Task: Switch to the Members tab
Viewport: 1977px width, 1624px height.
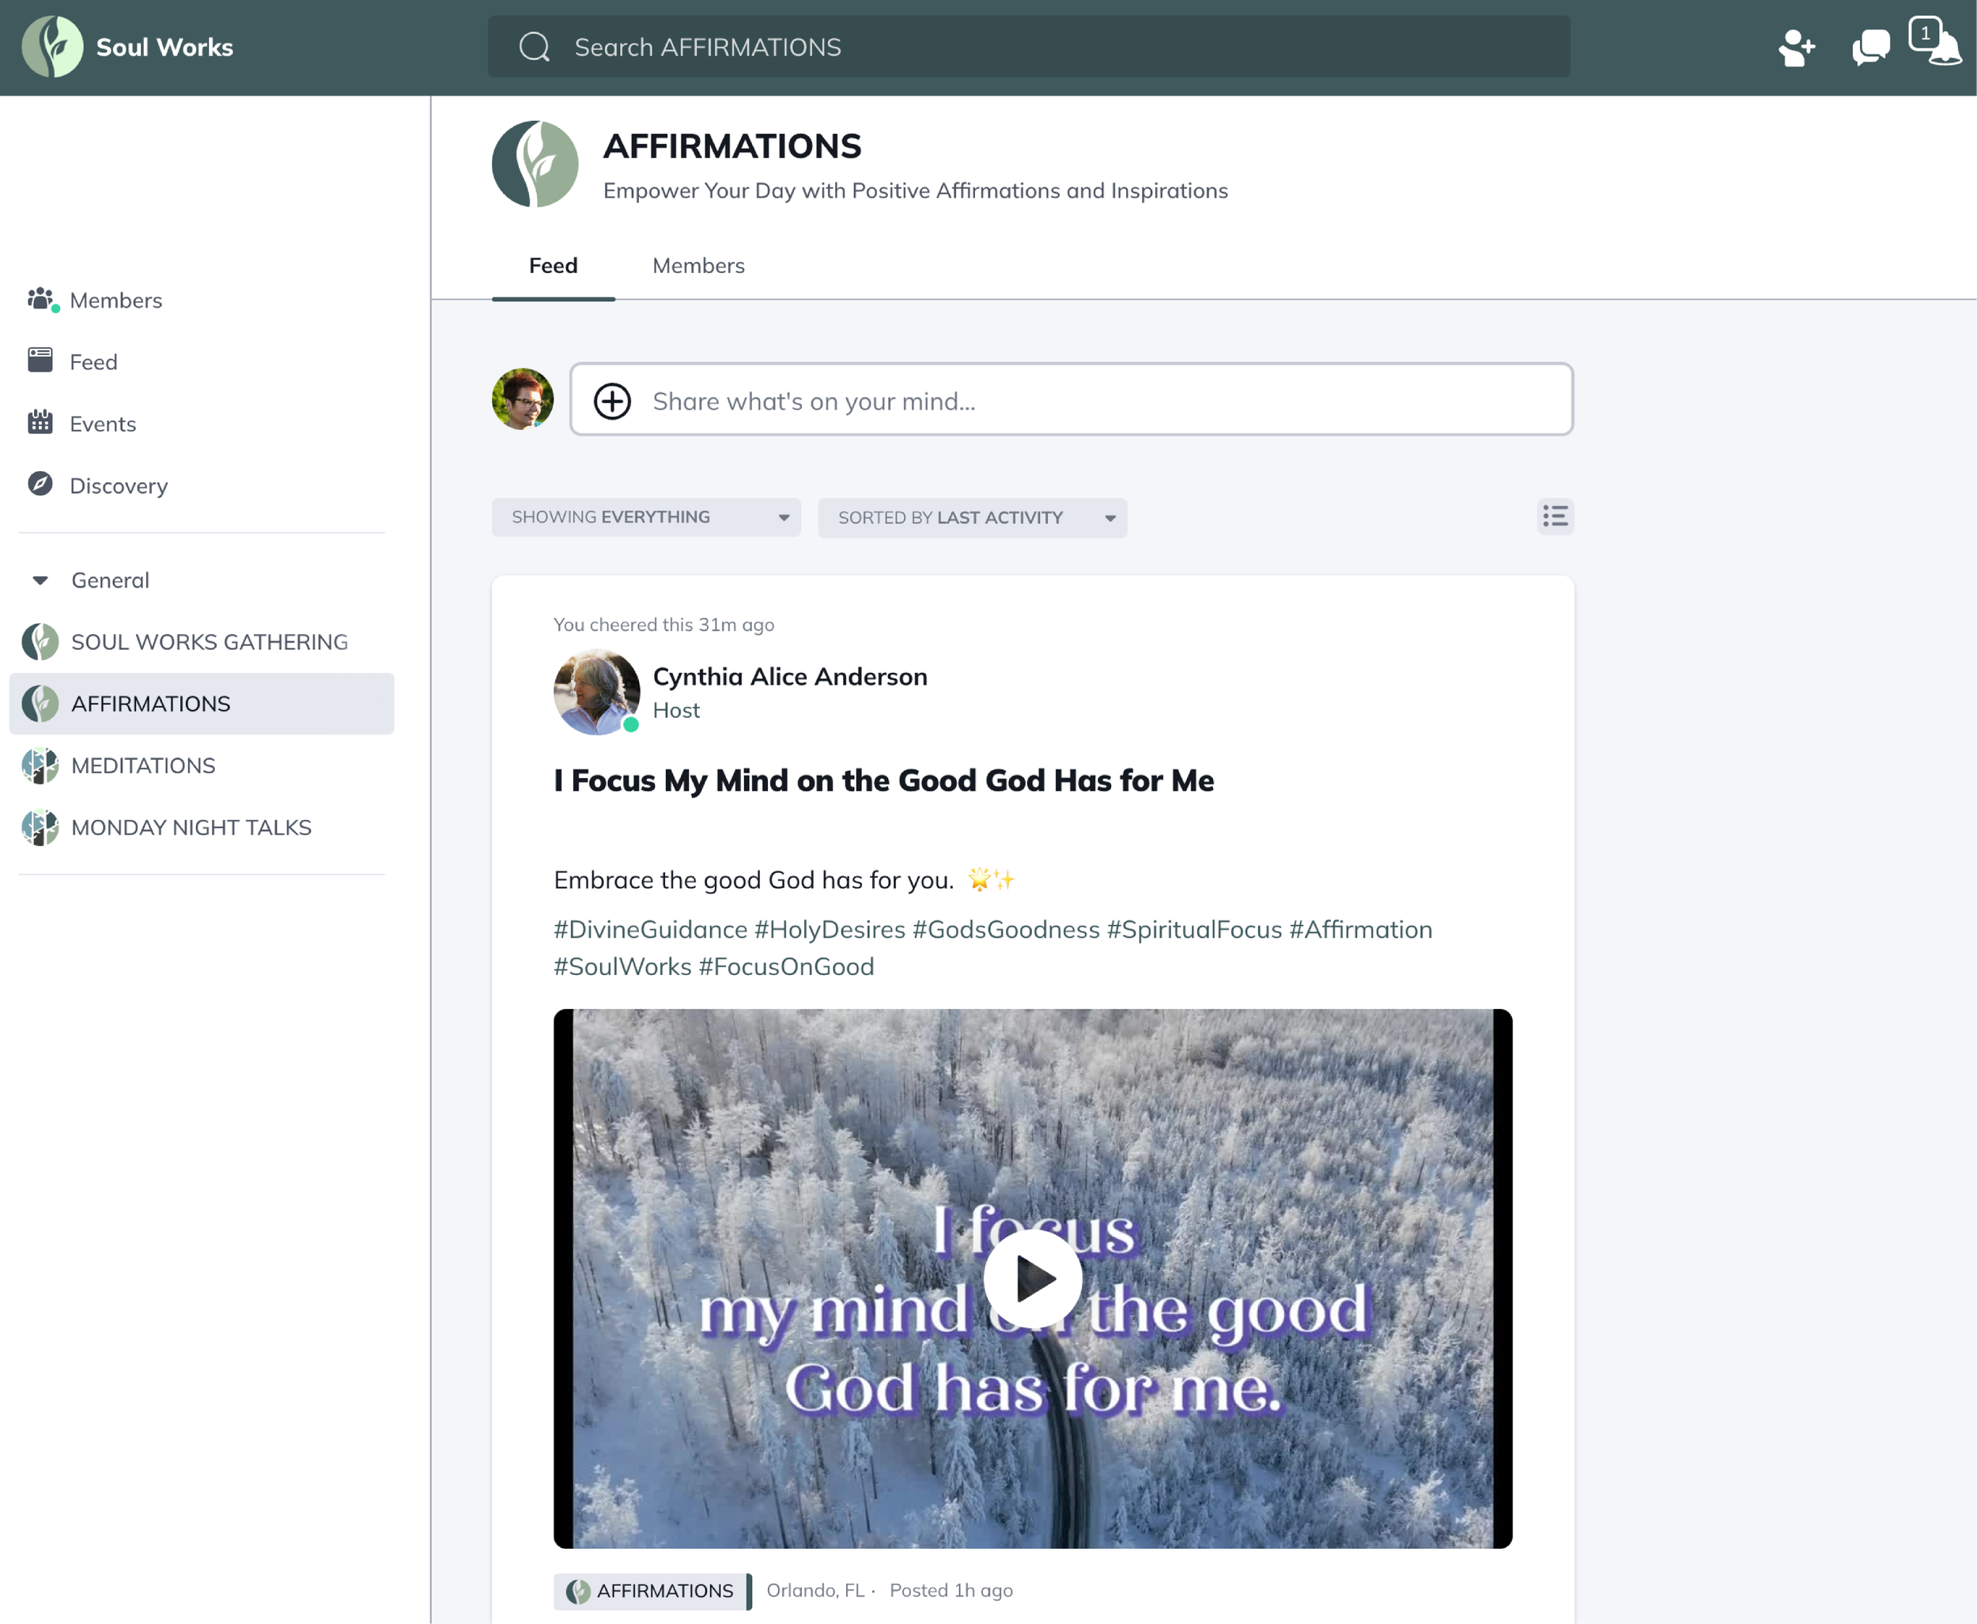Action: click(698, 266)
